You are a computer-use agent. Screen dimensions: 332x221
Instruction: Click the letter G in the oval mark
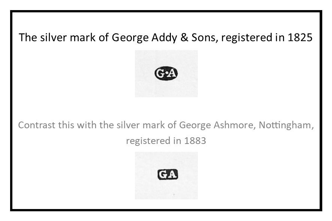pyautogui.click(x=160, y=74)
